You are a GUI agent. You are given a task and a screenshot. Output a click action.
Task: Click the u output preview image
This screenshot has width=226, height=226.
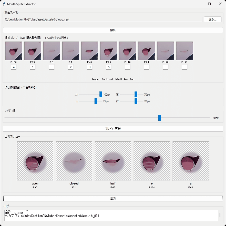tap(191, 161)
